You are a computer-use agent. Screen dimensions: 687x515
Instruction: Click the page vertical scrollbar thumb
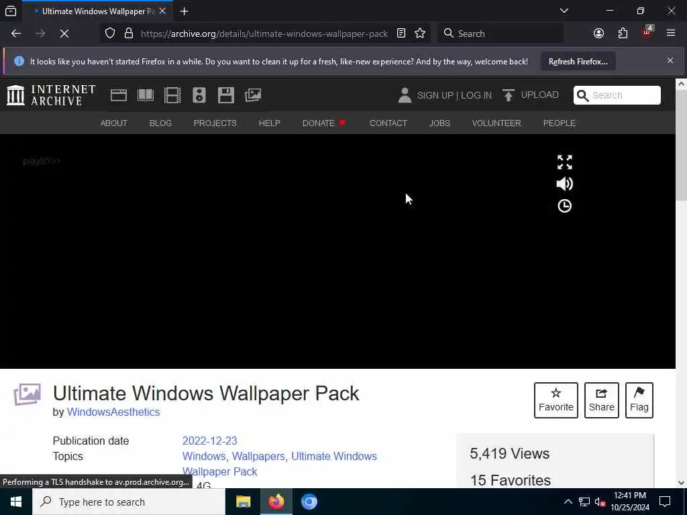click(681, 145)
